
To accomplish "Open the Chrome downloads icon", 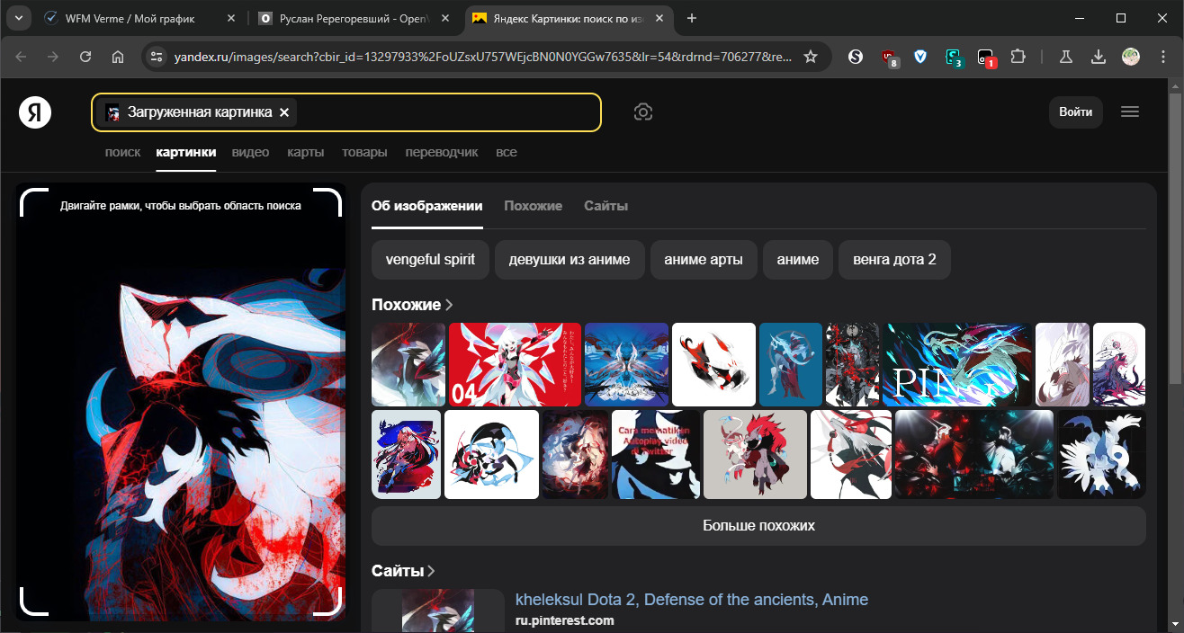I will pos(1098,57).
